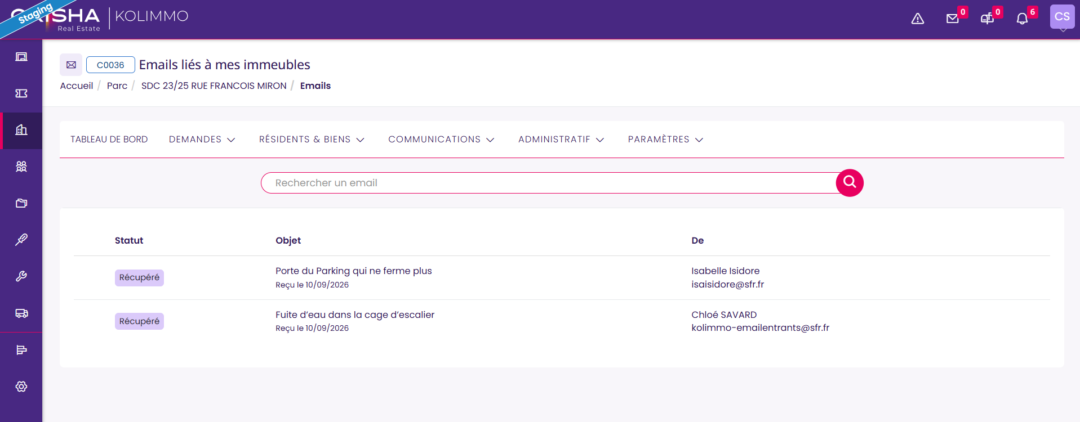Open the bar chart sidebar icon
Image resolution: width=1080 pixels, height=422 pixels.
pyautogui.click(x=21, y=350)
